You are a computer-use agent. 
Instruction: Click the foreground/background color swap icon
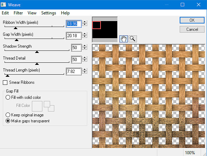coord(49,106)
